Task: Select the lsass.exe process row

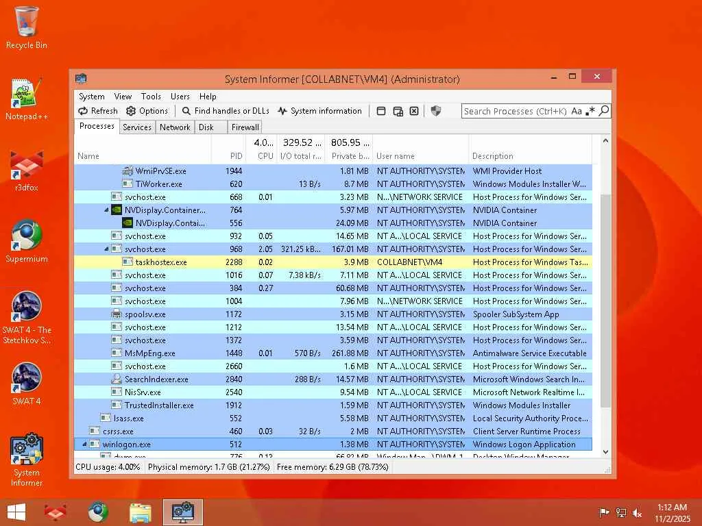Action: point(333,418)
